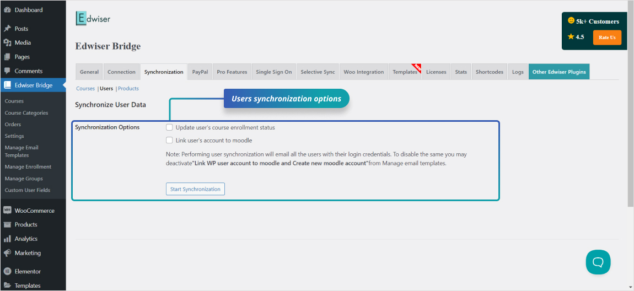Open Orders submenu item
The width and height of the screenshot is (634, 291).
coord(13,124)
